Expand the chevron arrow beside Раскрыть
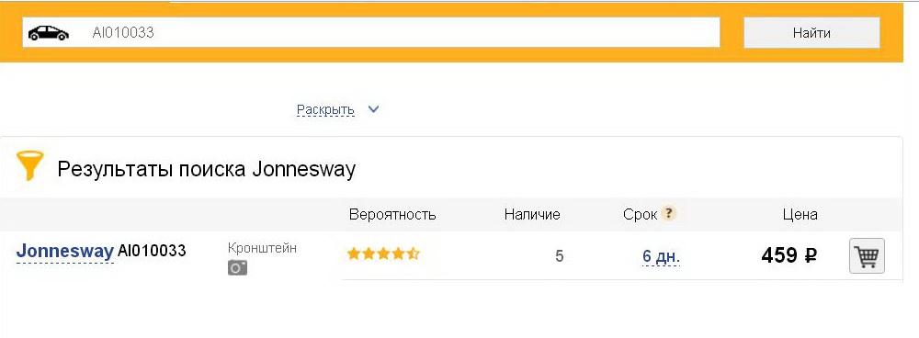This screenshot has height=338, width=919. coord(373,109)
